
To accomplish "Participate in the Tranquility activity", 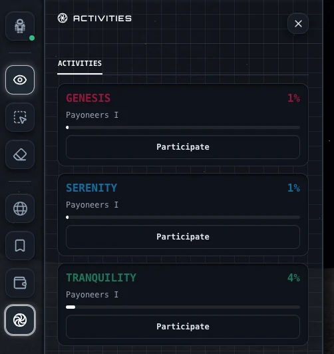I will (183, 327).
